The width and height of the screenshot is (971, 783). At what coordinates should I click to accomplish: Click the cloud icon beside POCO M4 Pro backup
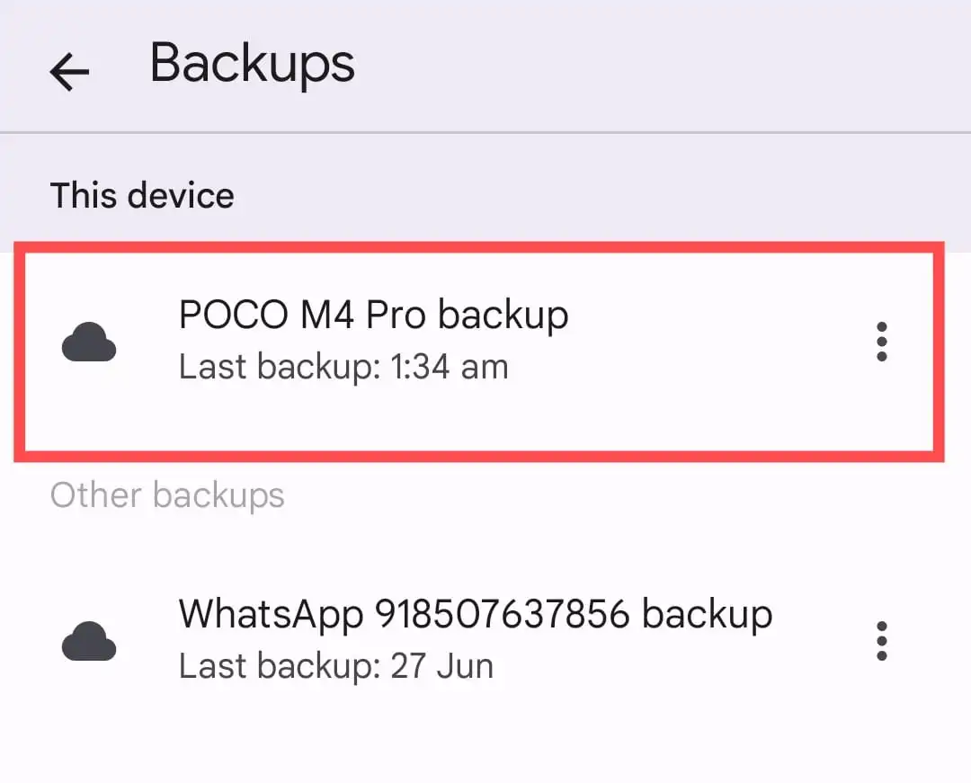[87, 342]
